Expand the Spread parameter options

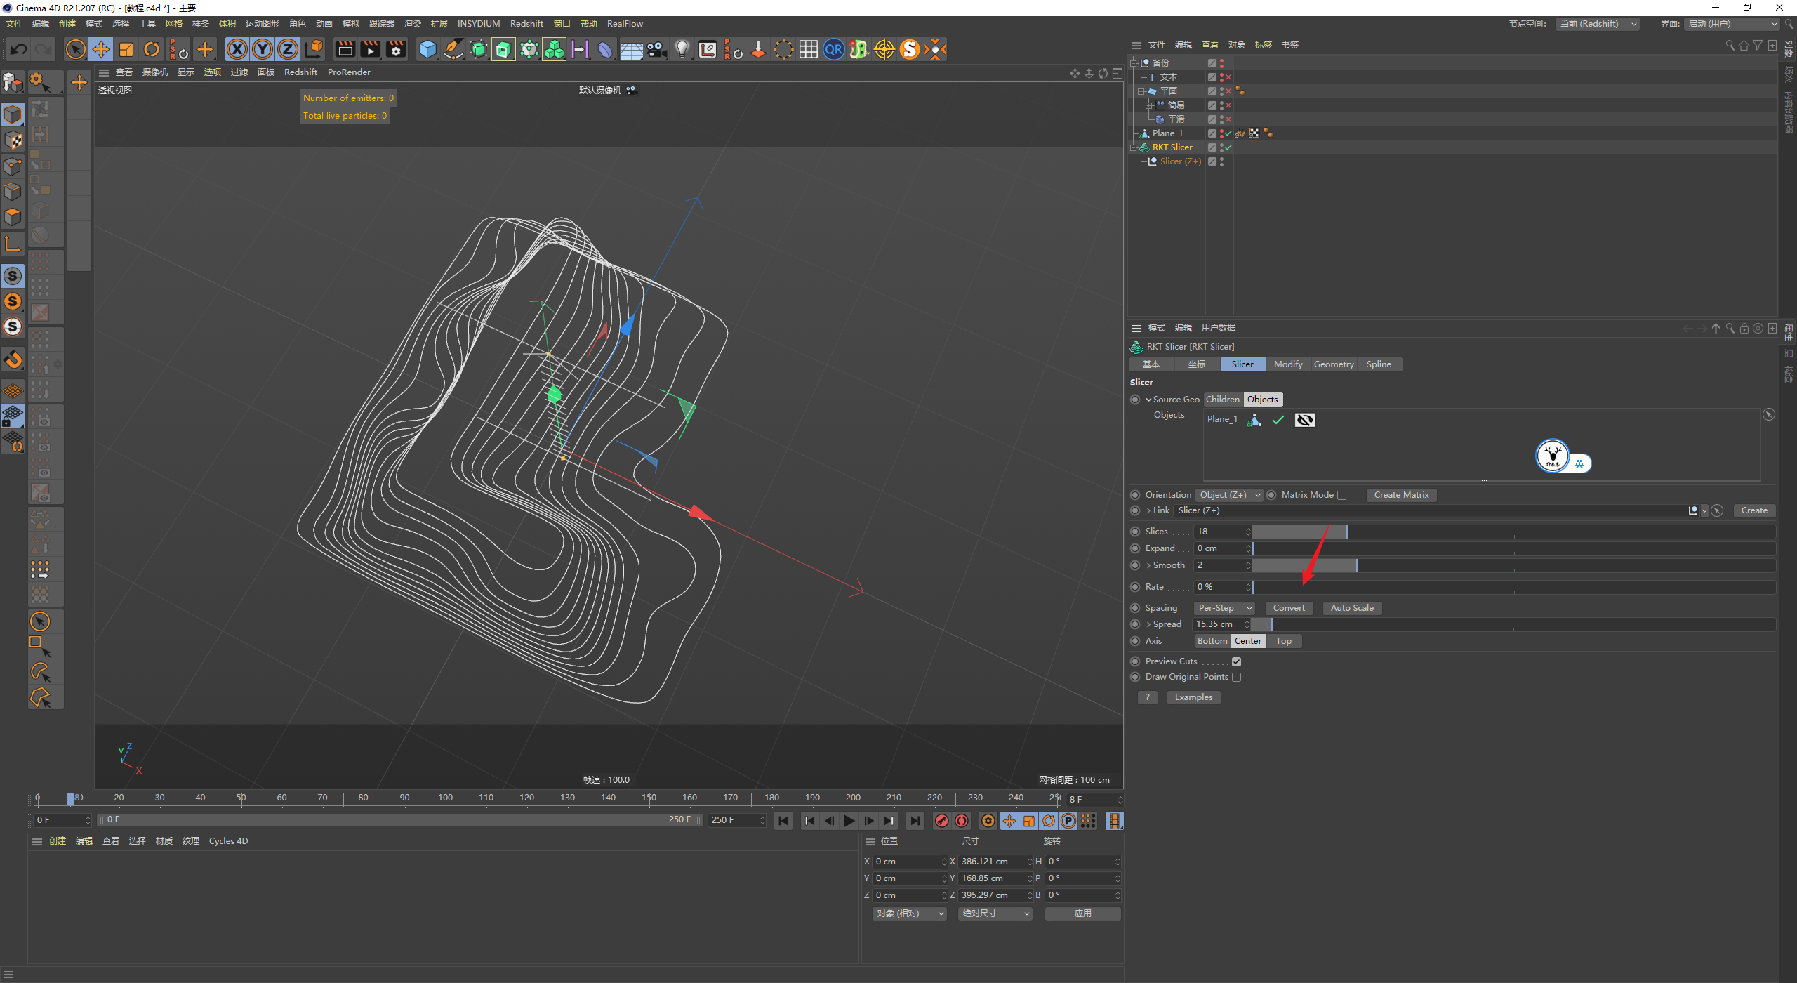tap(1145, 624)
